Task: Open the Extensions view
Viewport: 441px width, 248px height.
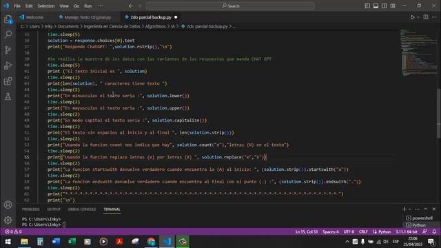Action: pos(8,81)
